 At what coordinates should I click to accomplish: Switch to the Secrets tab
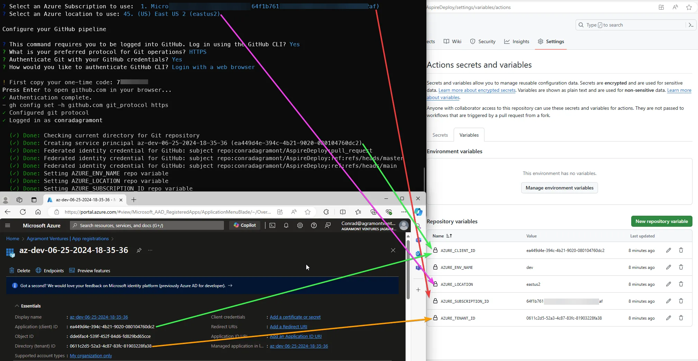coord(440,135)
